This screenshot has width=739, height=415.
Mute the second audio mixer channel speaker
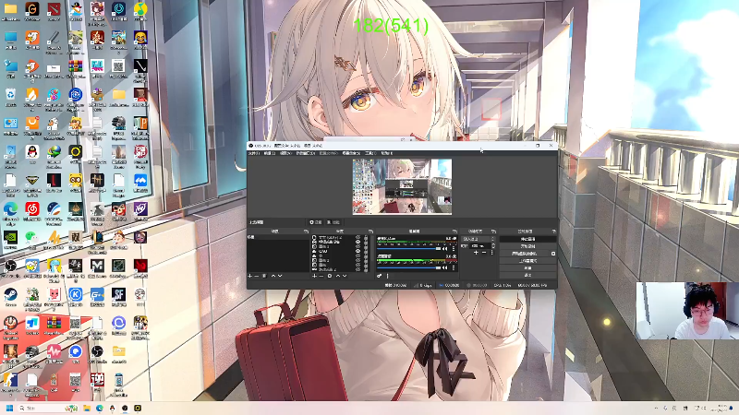[x=445, y=267]
